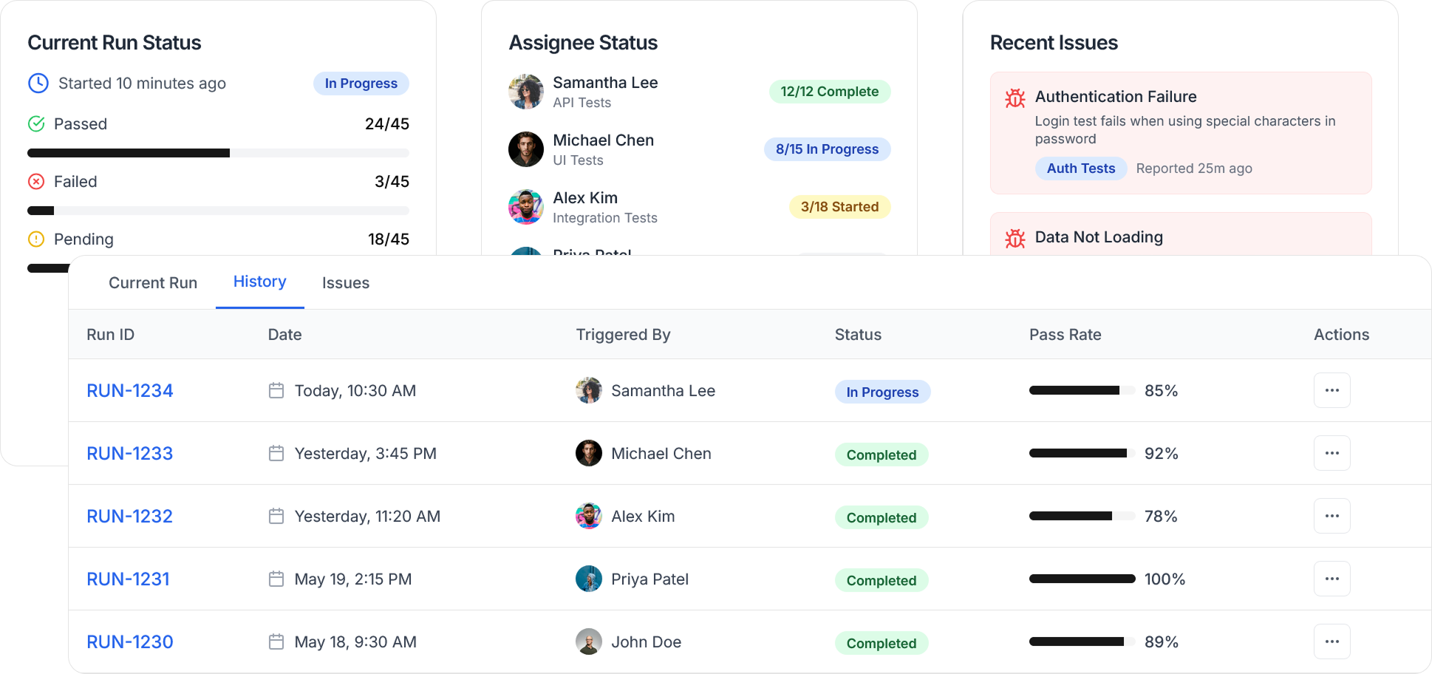Open actions menu for RUN-1234

pos(1332,390)
